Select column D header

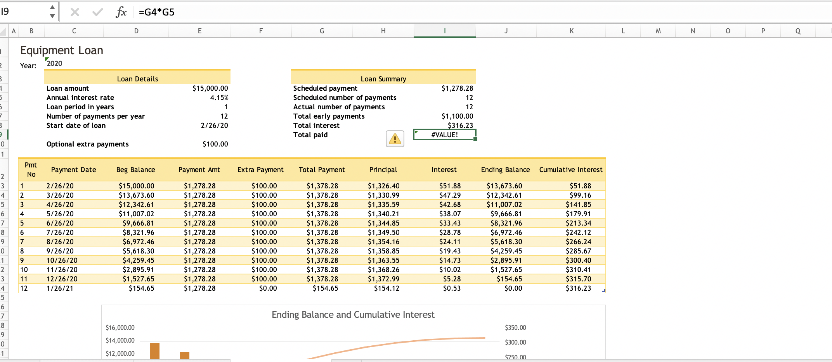[x=136, y=31]
